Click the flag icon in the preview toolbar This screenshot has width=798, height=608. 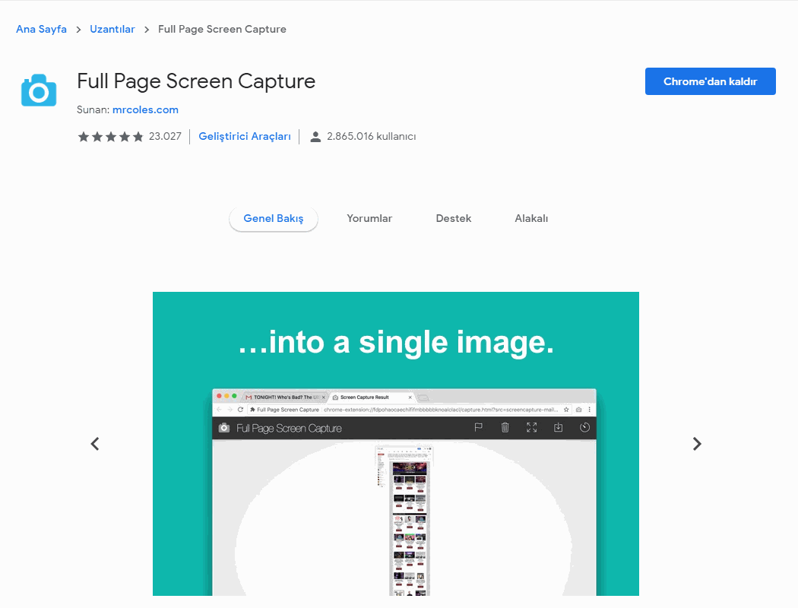click(479, 428)
